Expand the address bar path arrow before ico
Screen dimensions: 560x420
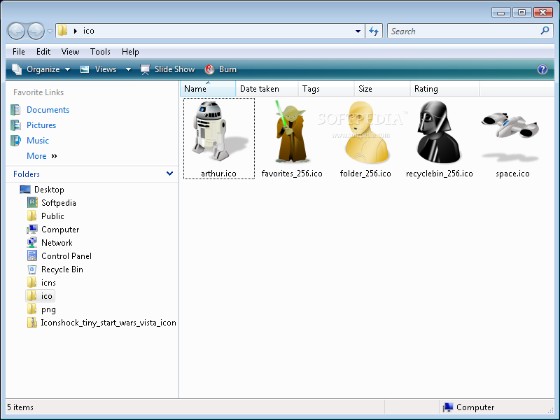tap(76, 31)
